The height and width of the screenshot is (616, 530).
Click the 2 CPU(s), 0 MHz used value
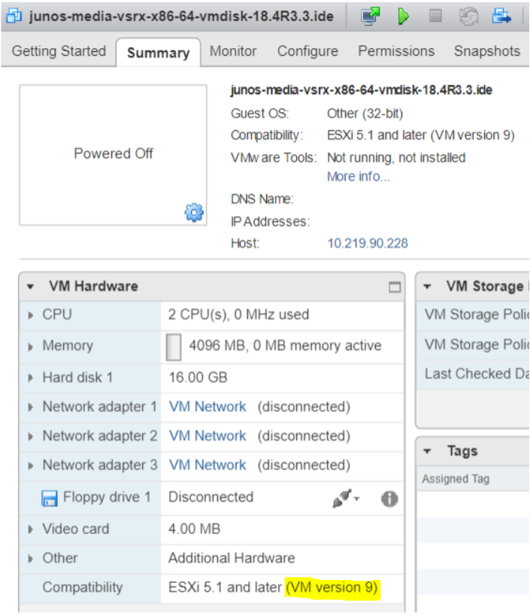click(239, 314)
